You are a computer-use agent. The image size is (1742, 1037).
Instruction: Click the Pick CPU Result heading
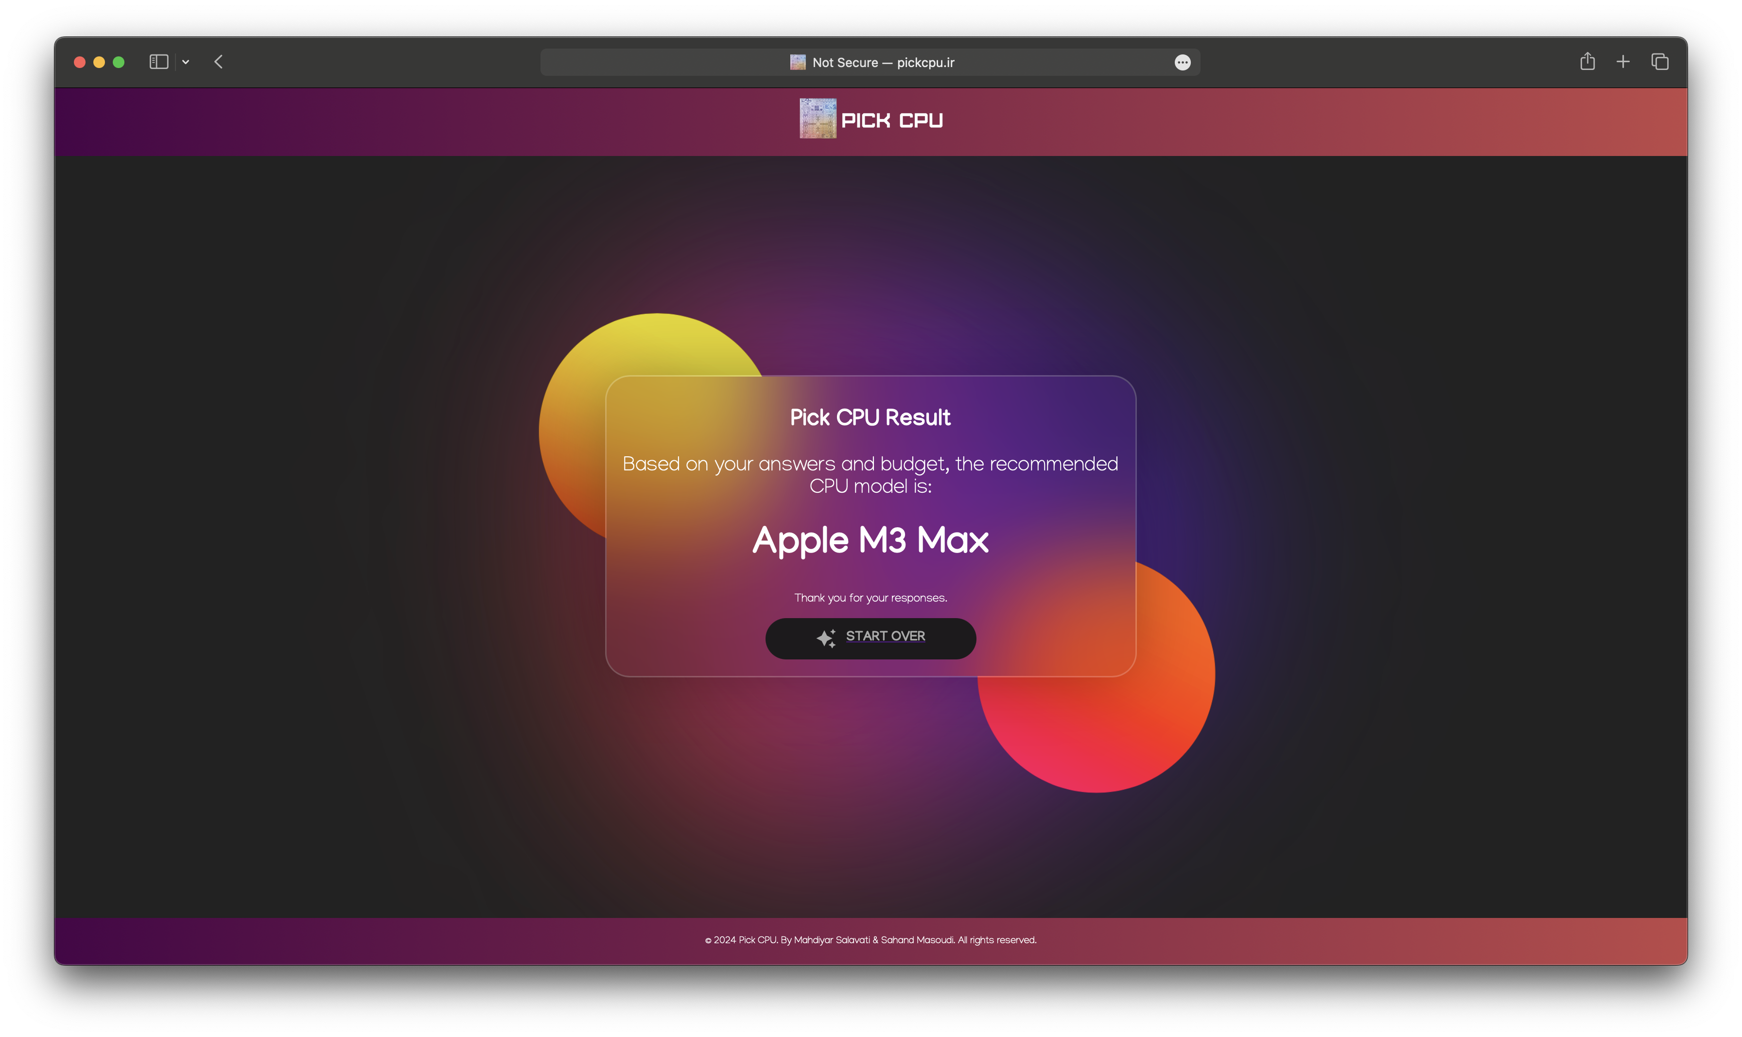pyautogui.click(x=870, y=417)
